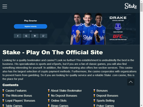Click the back-to-top arrow button
This screenshot has width=143, height=107.
(x=131, y=82)
